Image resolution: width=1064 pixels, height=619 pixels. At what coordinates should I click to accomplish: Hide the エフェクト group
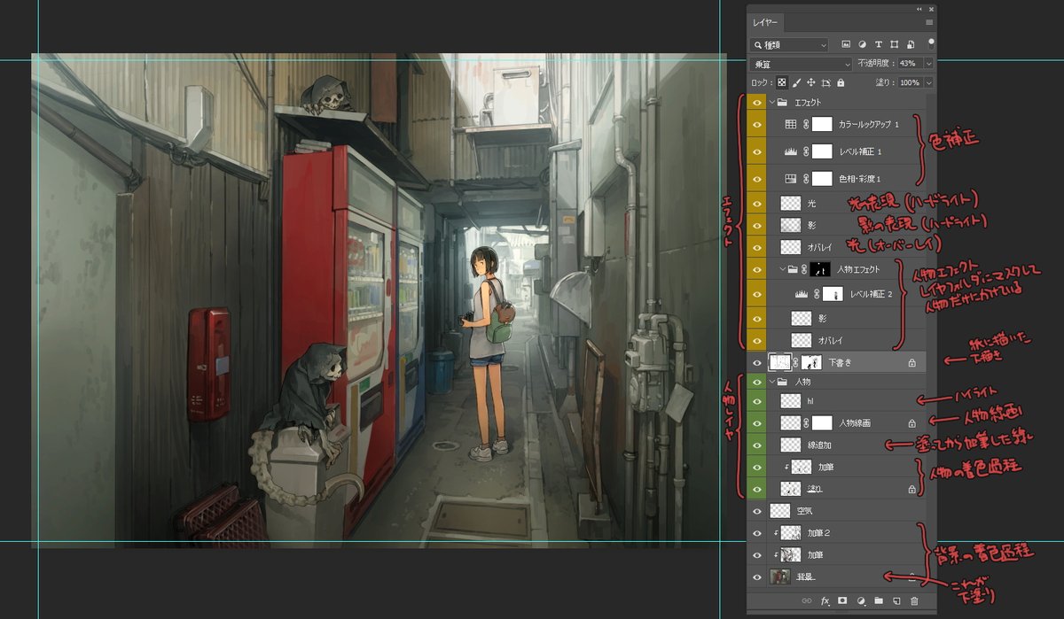[757, 103]
